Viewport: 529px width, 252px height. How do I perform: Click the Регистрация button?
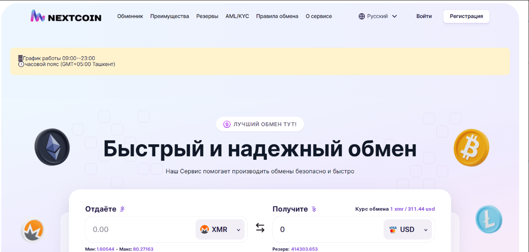click(466, 16)
